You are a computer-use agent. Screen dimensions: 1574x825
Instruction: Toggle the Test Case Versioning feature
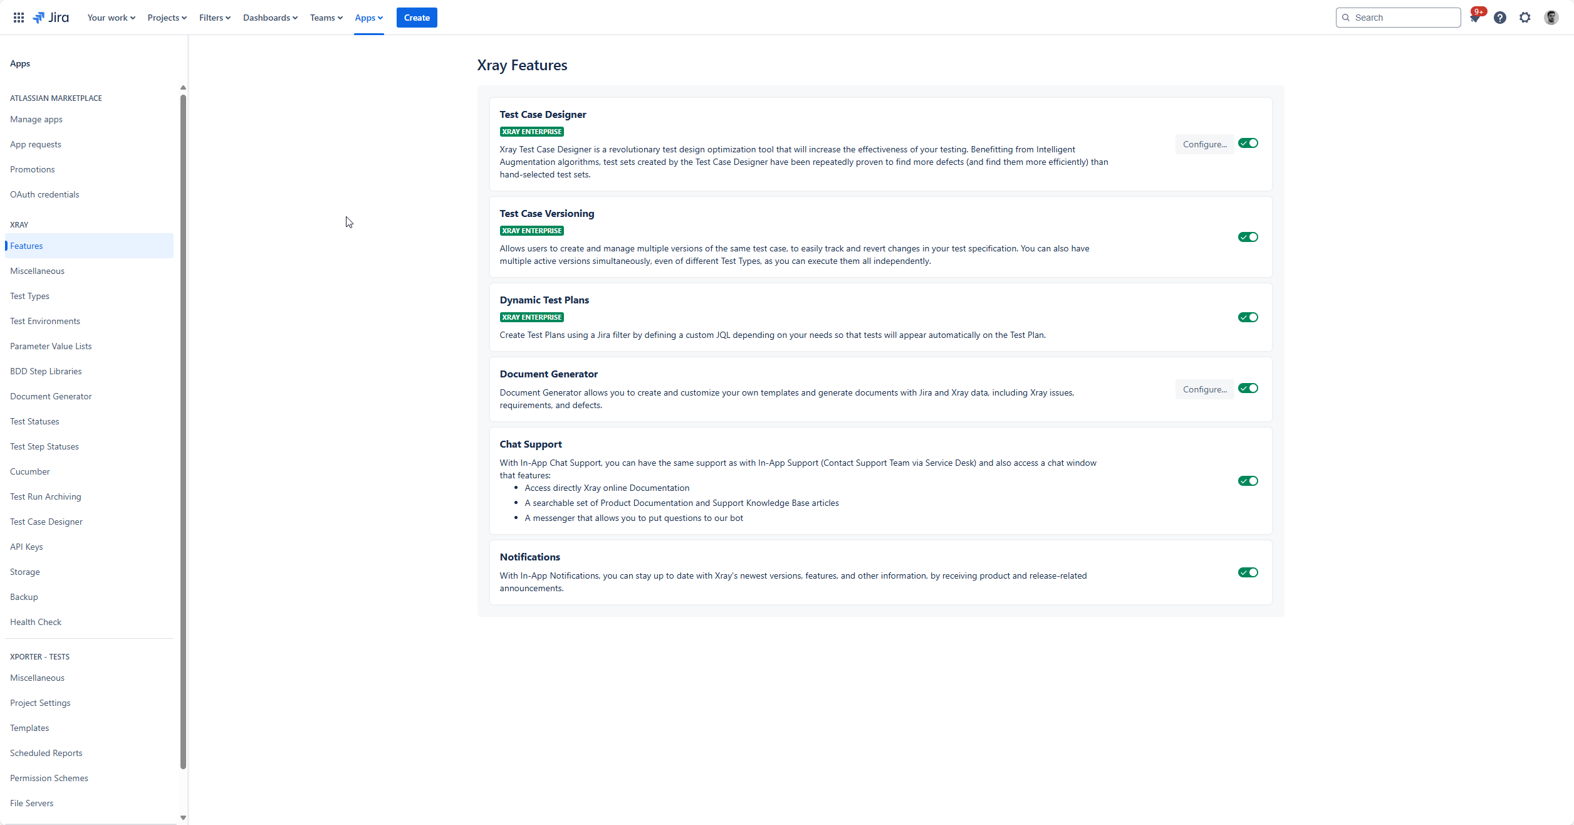point(1248,237)
